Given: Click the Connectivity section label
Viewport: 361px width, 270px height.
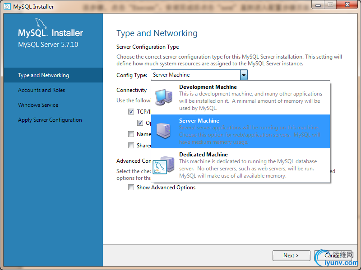Looking at the screenshot, I should pos(131,90).
